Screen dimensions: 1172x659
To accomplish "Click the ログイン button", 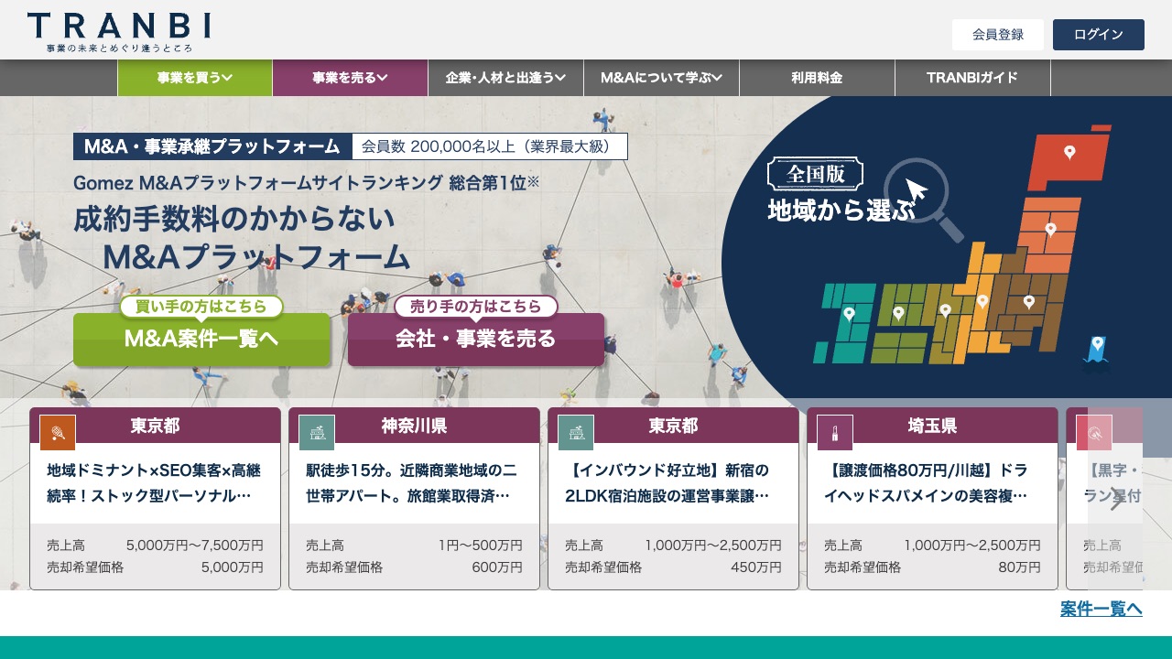I will pyautogui.click(x=1099, y=35).
